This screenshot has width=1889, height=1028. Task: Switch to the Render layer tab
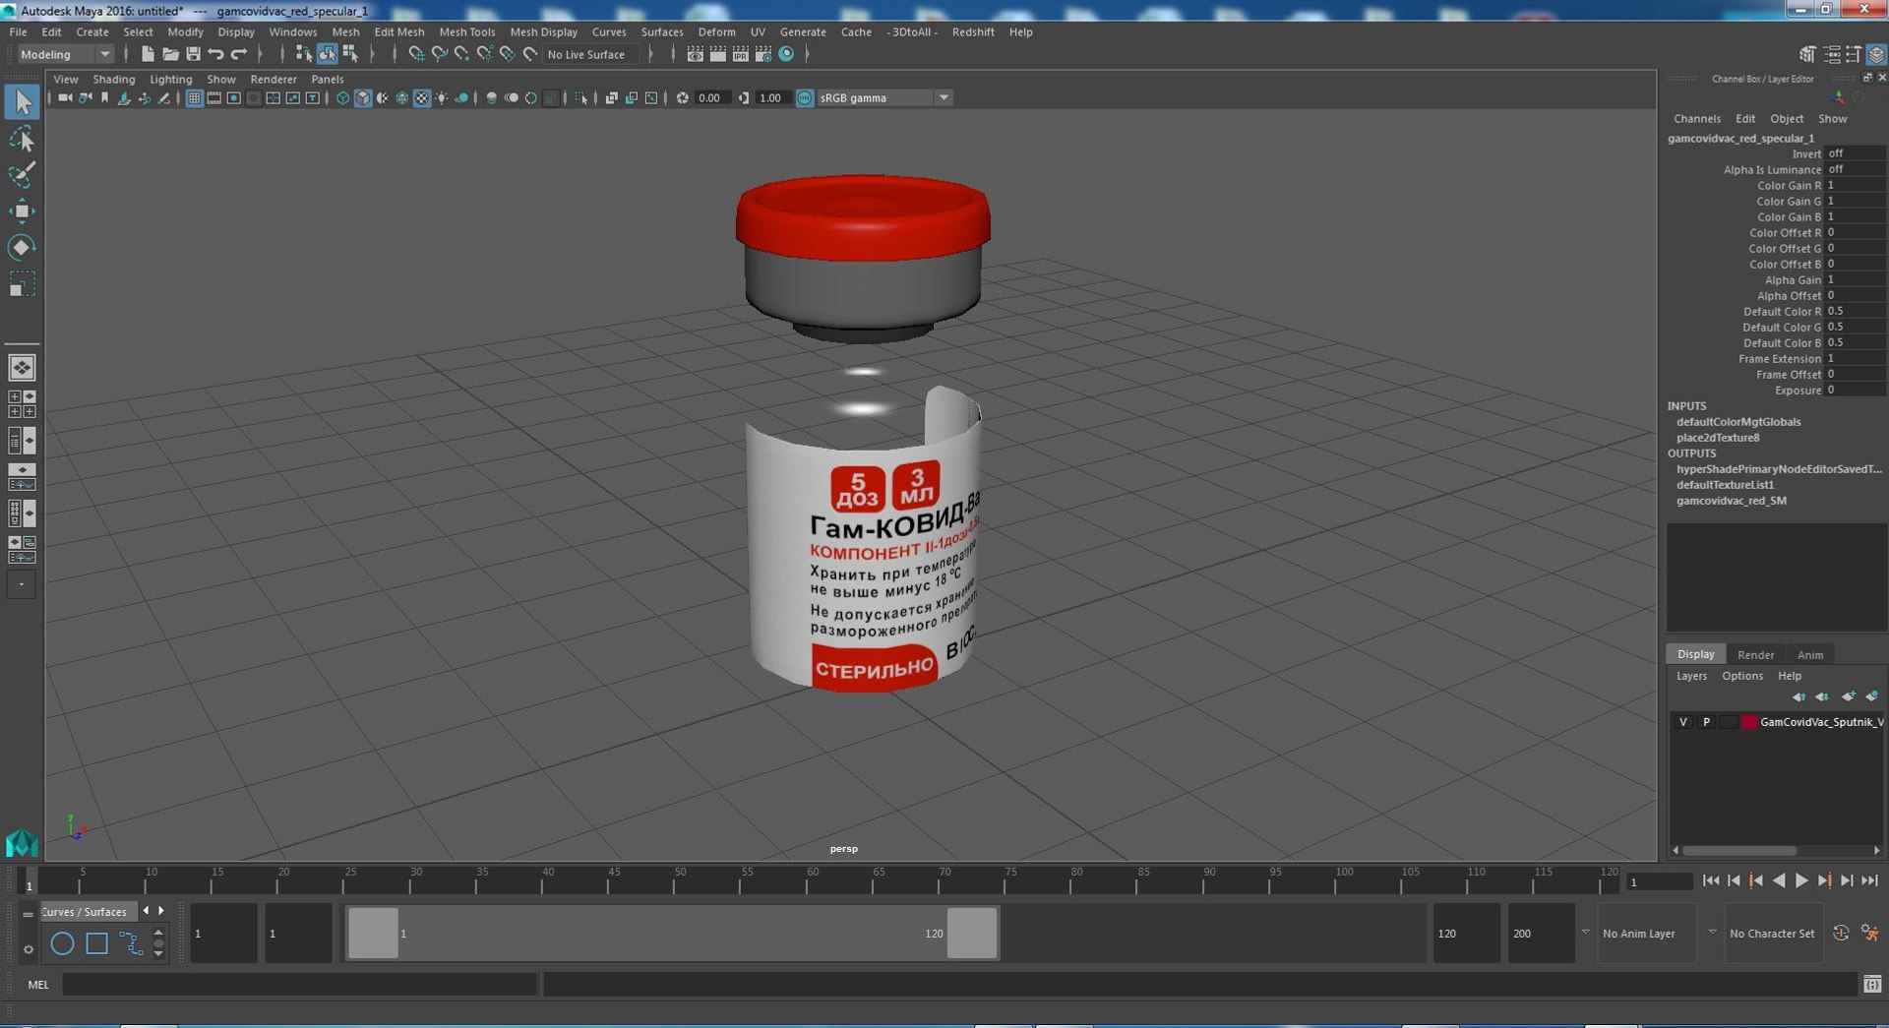click(x=1755, y=654)
